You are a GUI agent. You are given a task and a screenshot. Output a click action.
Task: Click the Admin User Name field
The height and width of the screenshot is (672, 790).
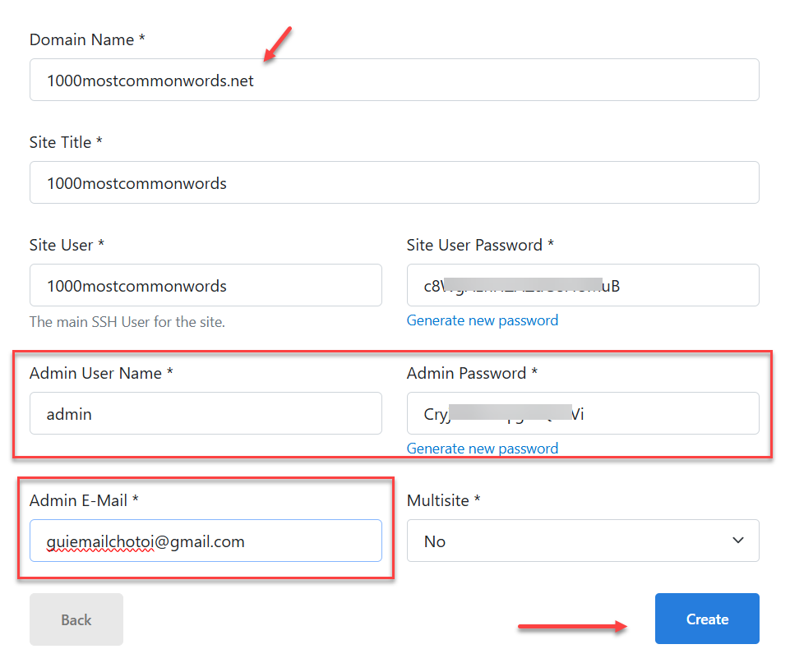pos(206,413)
